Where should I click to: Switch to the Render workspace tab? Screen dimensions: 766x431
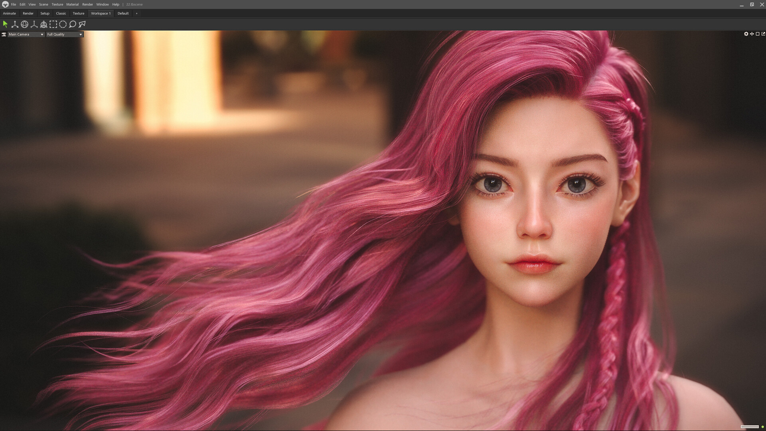tap(28, 13)
